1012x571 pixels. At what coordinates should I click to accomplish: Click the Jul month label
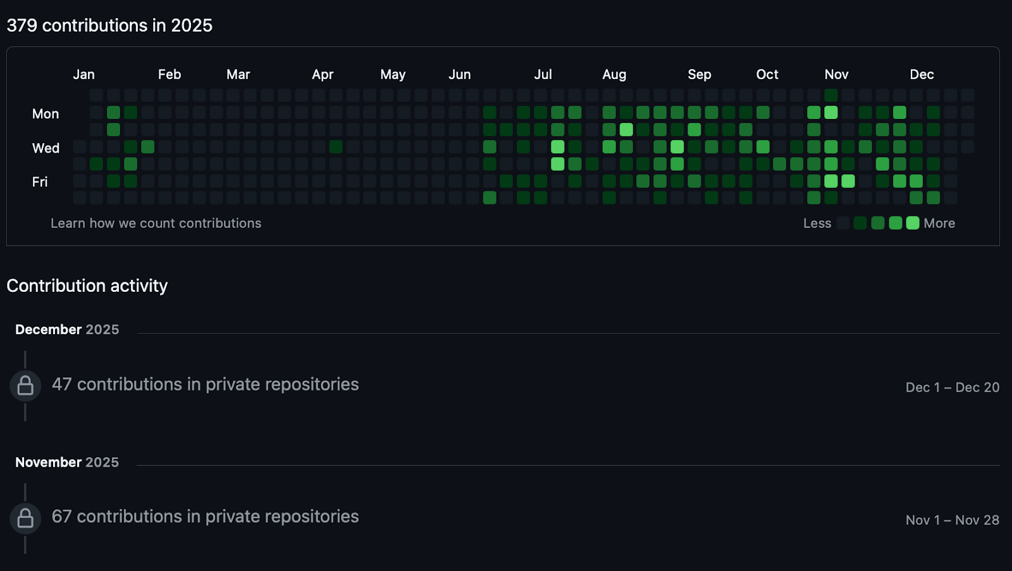(x=543, y=75)
